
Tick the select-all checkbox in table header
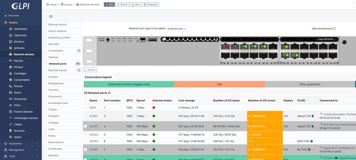tap(85, 101)
